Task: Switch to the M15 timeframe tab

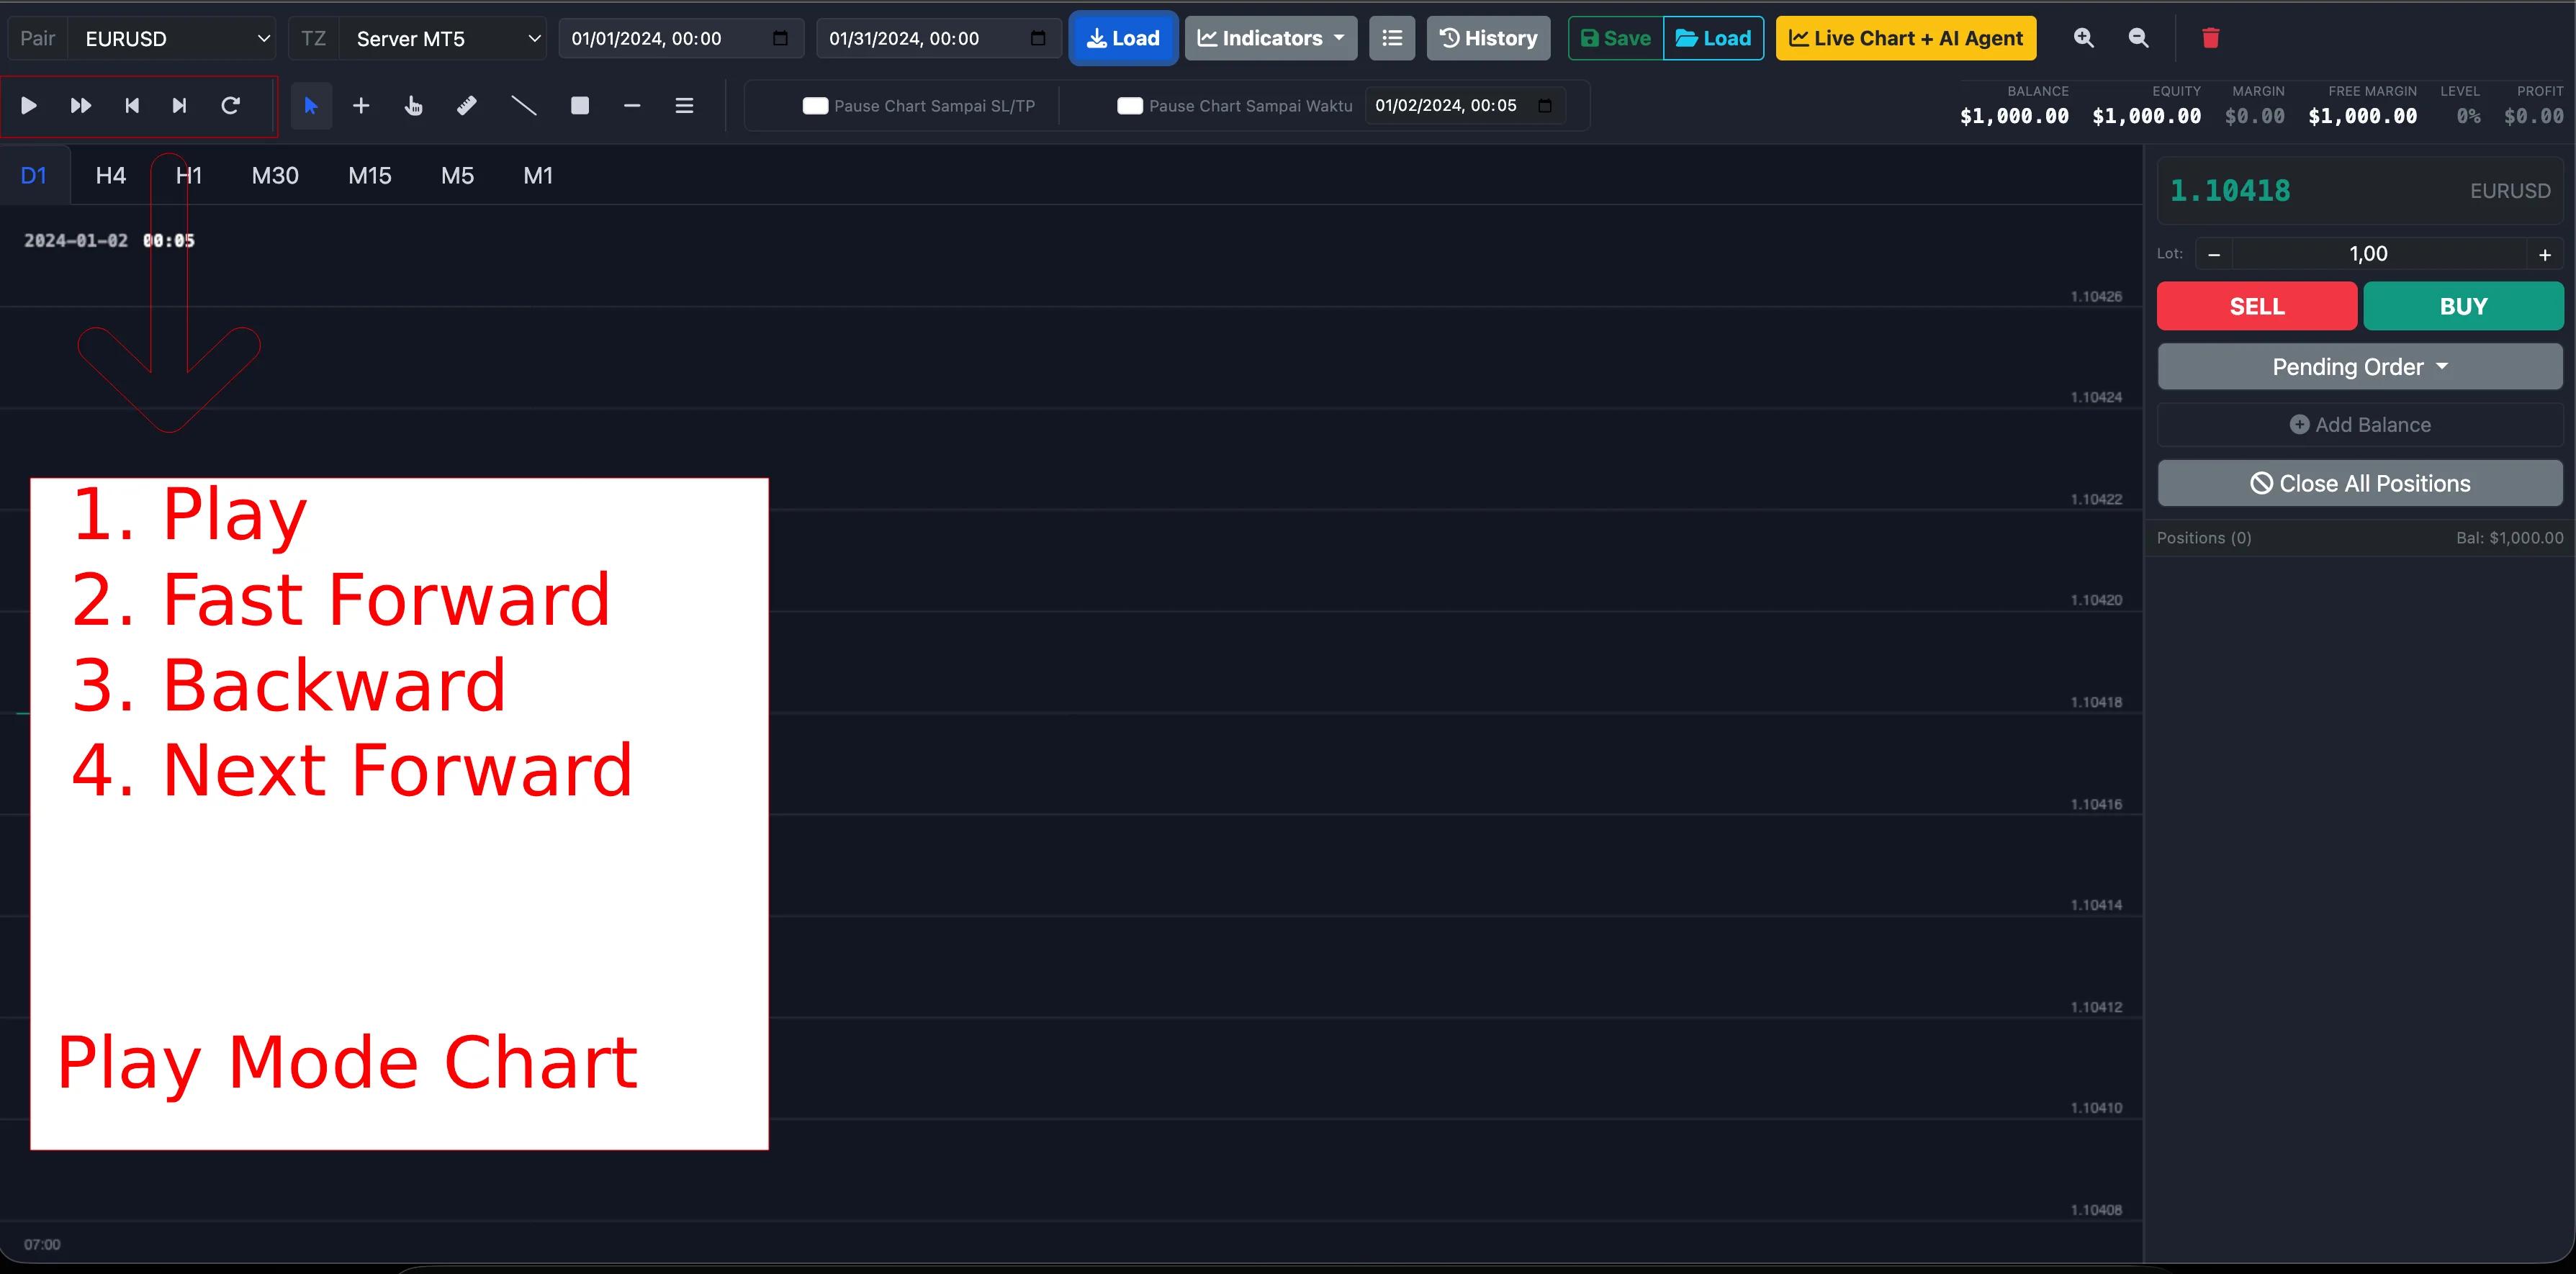Action: click(x=369, y=176)
